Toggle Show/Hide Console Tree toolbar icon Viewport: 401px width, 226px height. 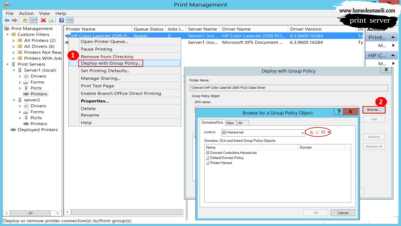(33, 20)
